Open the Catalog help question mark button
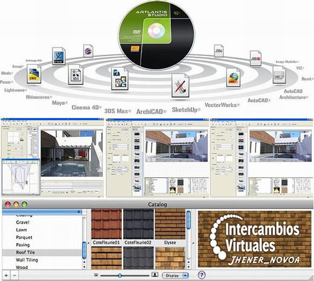Image resolution: width=314 pixels, height=281 pixels. [202, 275]
